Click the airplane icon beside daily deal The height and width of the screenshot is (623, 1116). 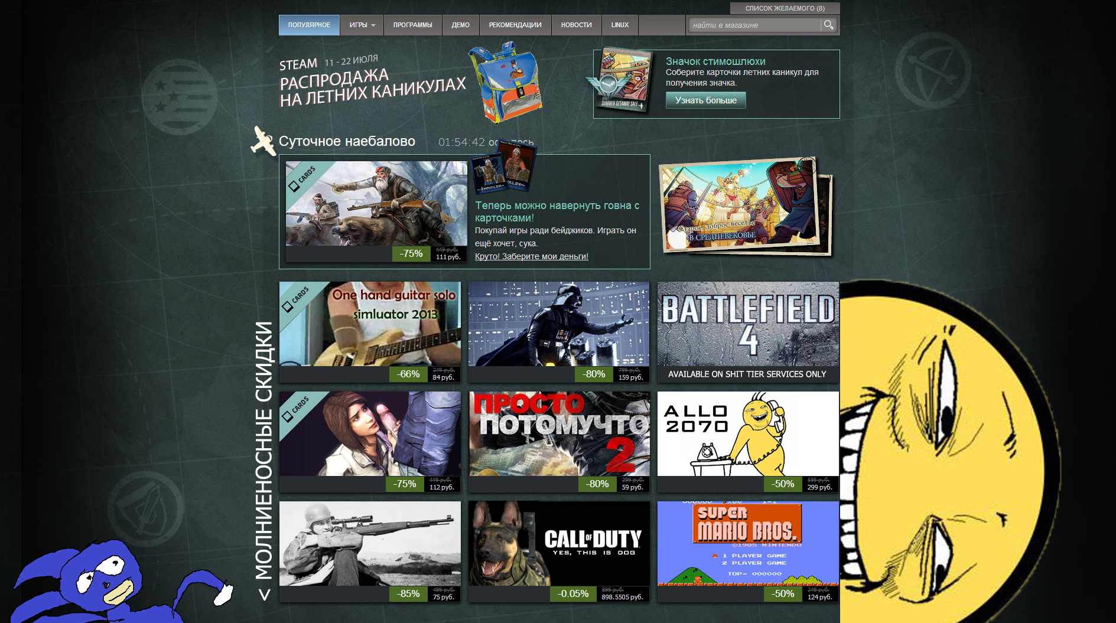click(x=263, y=141)
